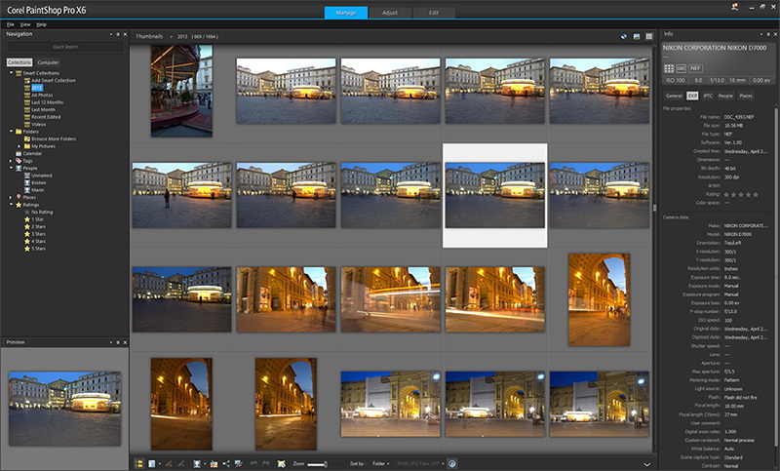
Task: Switch to Preview mode icon
Action: [x=637, y=35]
